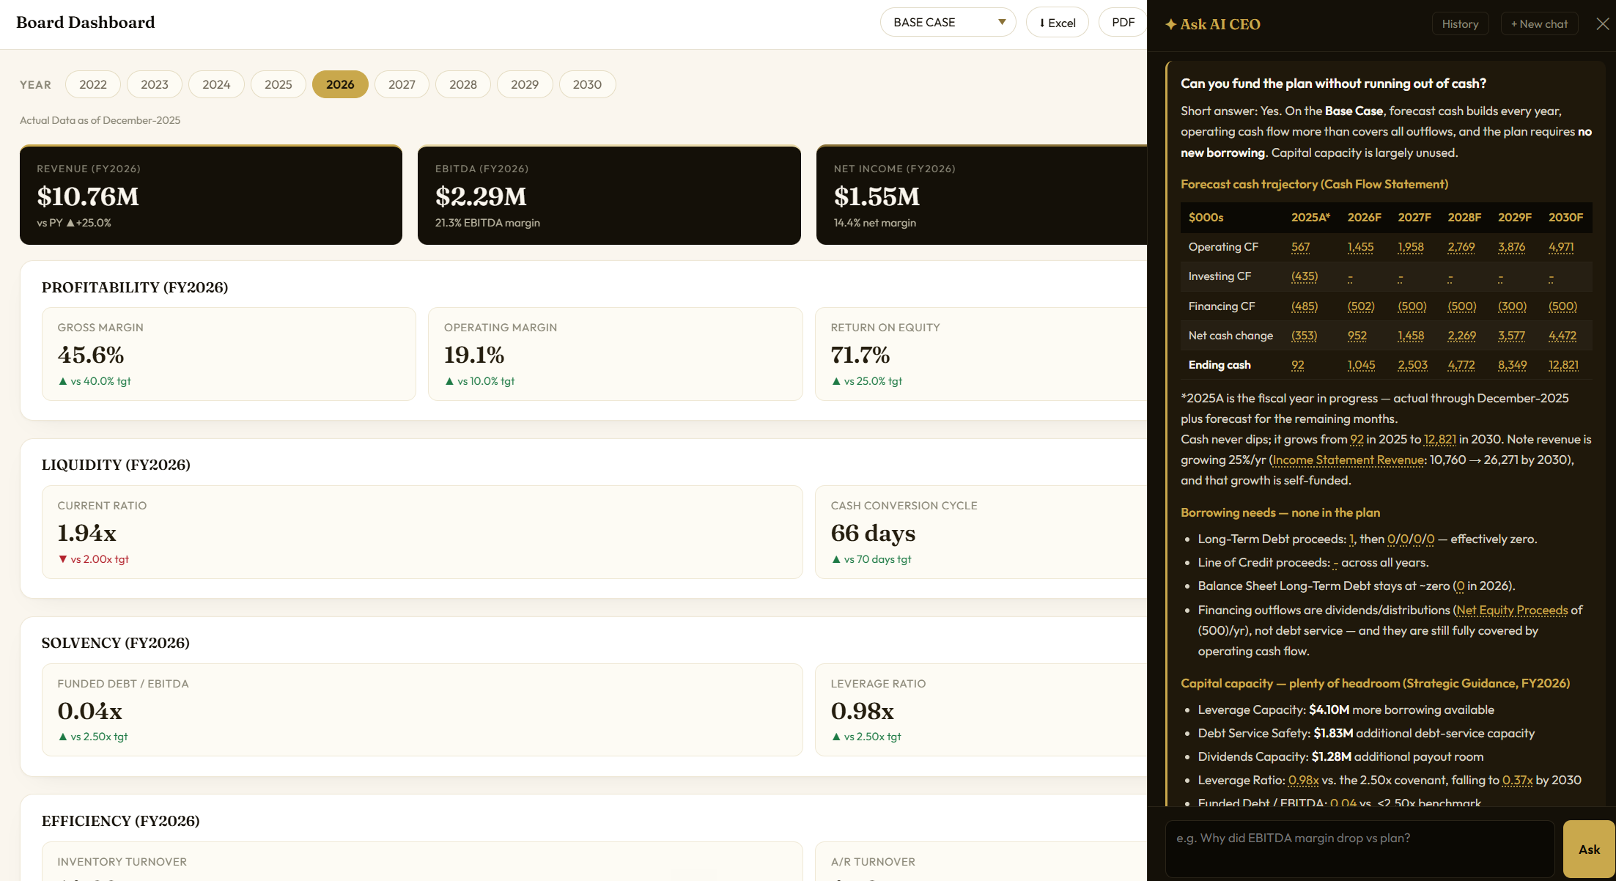
Task: Click Net cash change 2027F value 1,458
Action: coord(1411,336)
